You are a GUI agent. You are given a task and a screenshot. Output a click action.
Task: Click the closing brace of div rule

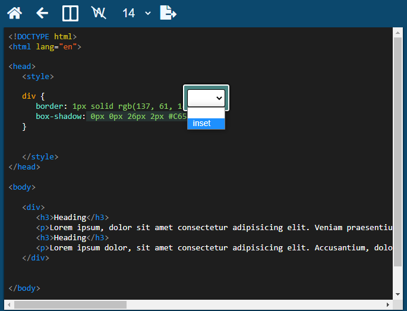click(x=24, y=127)
